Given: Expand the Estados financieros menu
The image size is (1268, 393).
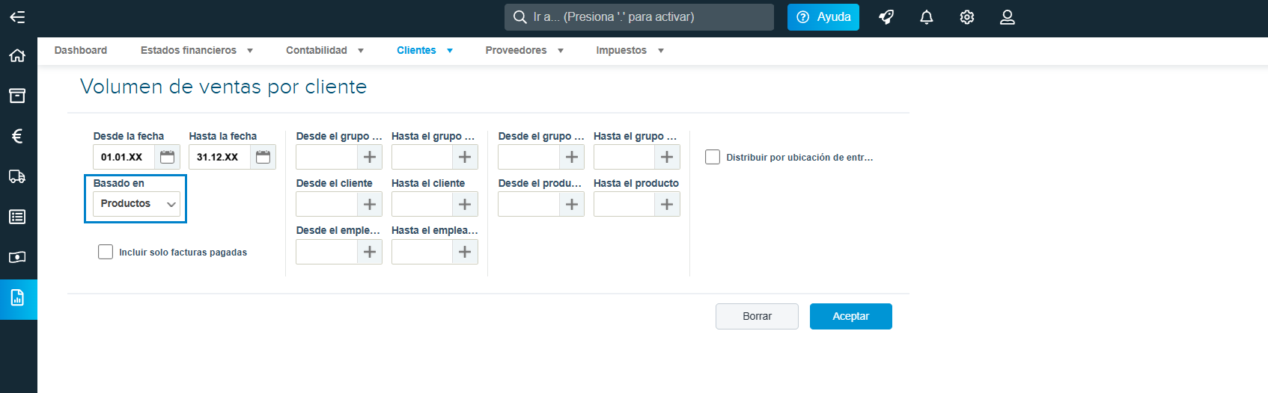Looking at the screenshot, I should point(197,50).
